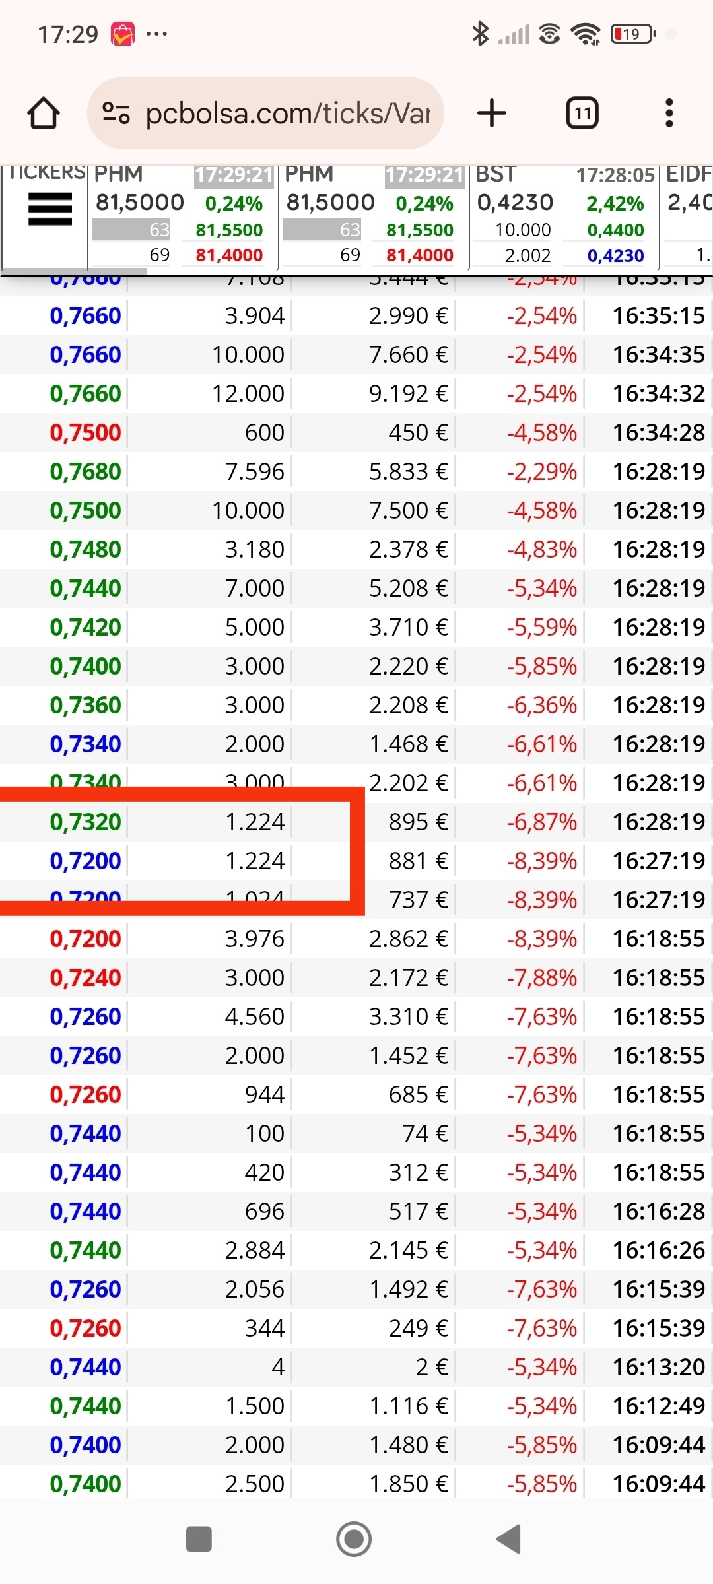Tap volume 420
This screenshot has width=713, height=1584.
[265, 1173]
